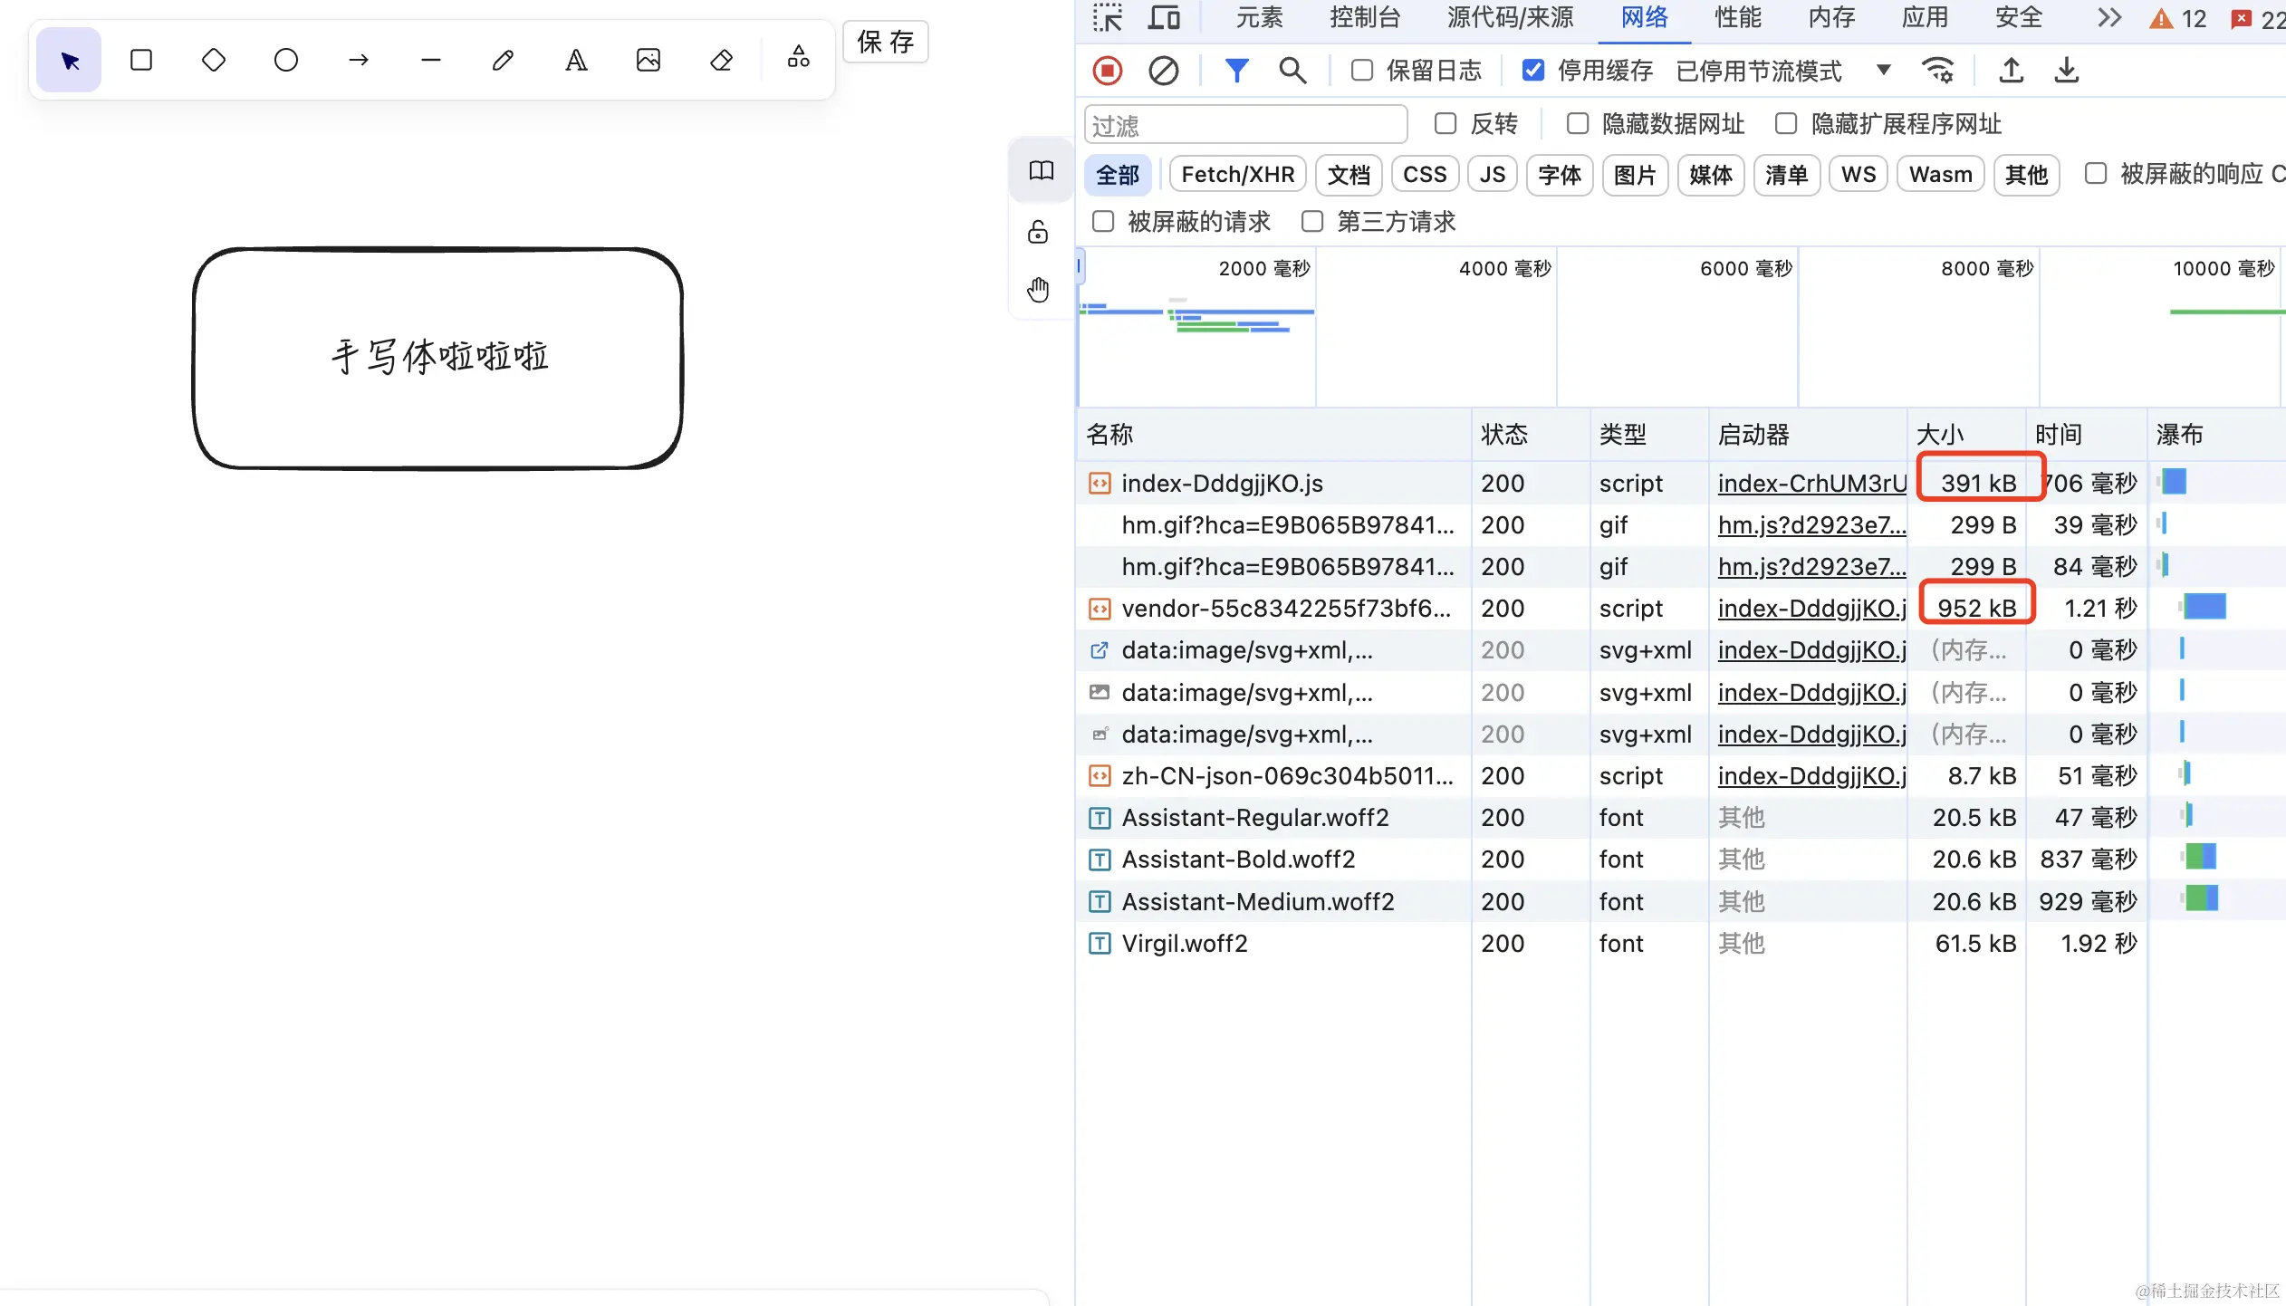Export HAR file download icon
This screenshot has height=1306, width=2286.
click(x=2067, y=71)
